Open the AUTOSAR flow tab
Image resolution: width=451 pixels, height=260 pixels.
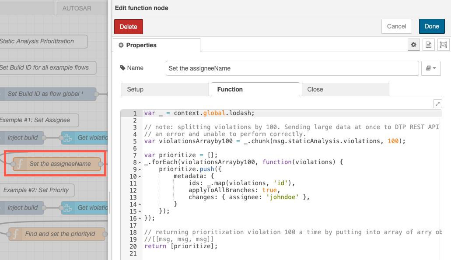[82, 8]
